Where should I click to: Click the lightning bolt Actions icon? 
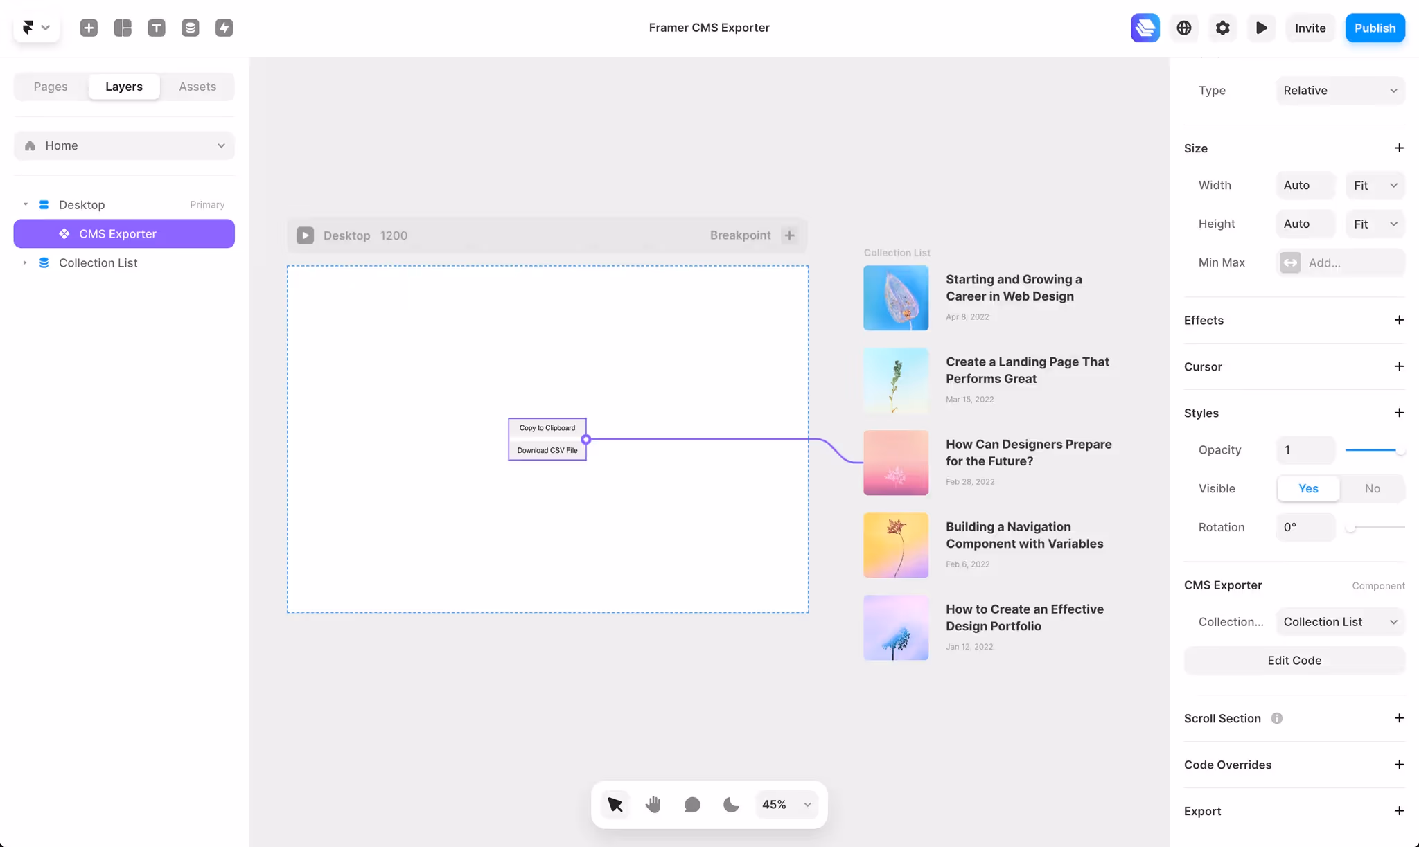pyautogui.click(x=224, y=28)
